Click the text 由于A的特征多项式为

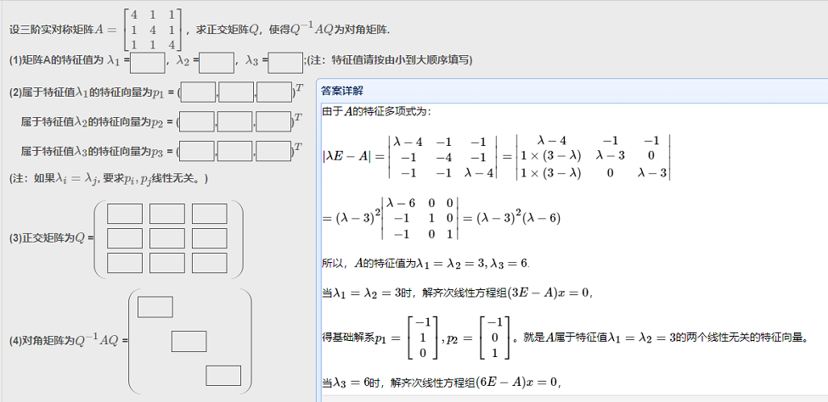(376, 111)
